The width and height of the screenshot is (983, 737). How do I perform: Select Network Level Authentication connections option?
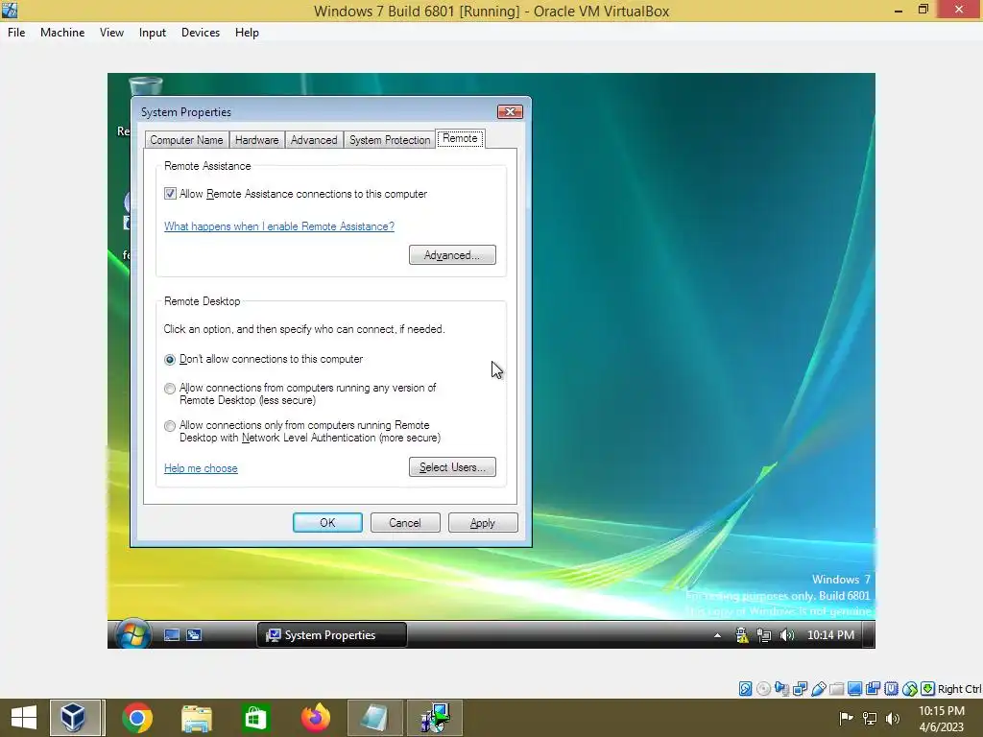[169, 426]
